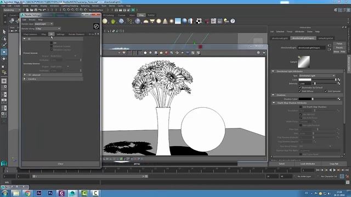The width and height of the screenshot is (351, 197).
Task: Open After Effects from the taskbar
Action: tap(39, 193)
